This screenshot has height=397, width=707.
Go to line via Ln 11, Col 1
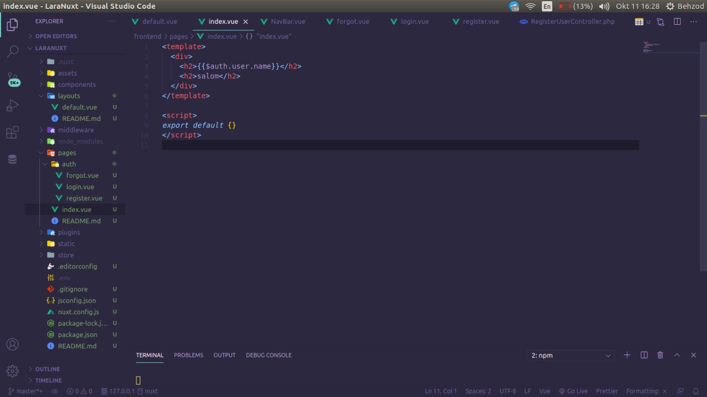coord(441,391)
